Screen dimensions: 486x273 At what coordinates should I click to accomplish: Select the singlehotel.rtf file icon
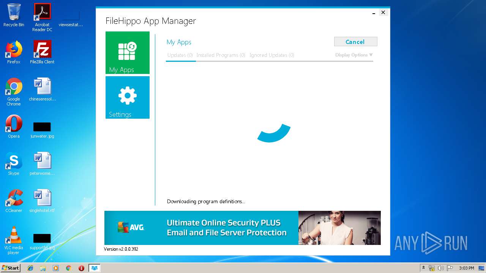pyautogui.click(x=42, y=201)
